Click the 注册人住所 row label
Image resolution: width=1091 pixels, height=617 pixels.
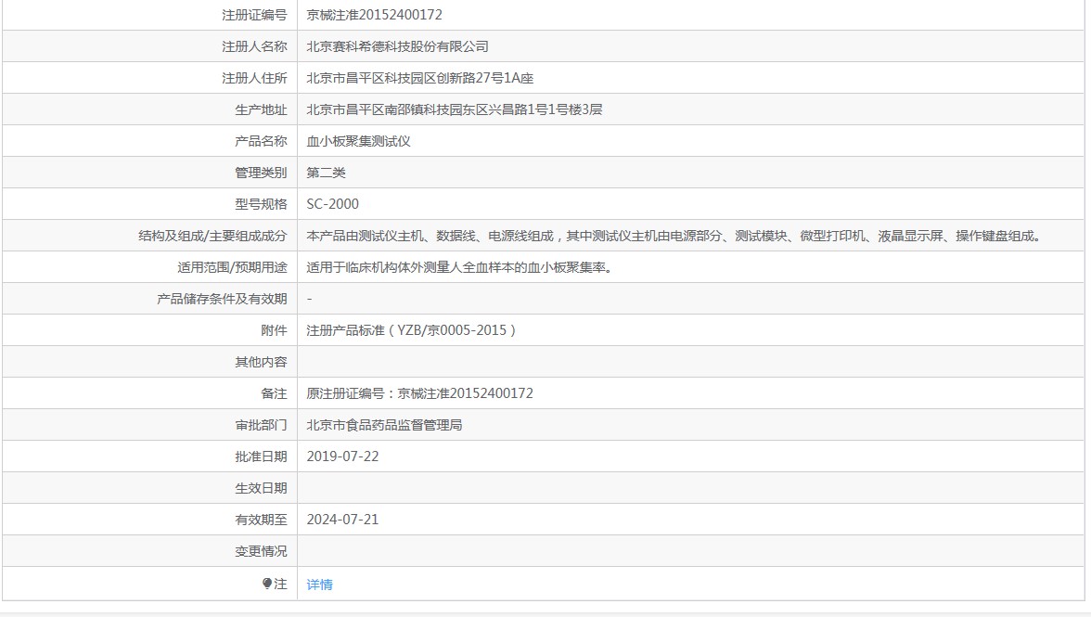254,78
